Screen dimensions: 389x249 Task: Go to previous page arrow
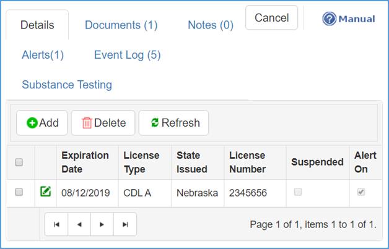point(79,225)
